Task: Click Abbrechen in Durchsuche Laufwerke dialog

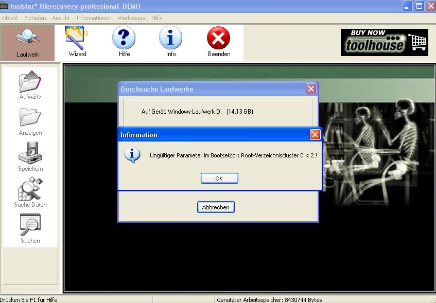Action: click(216, 207)
